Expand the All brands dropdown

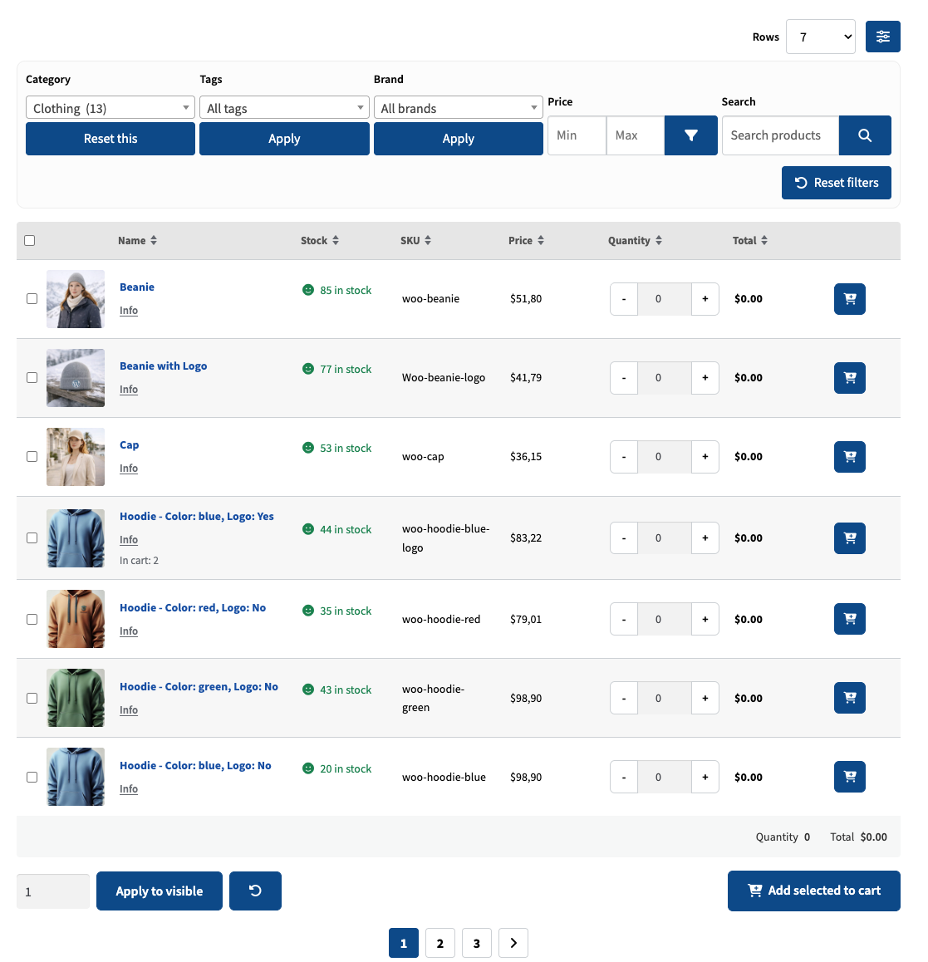pyautogui.click(x=459, y=108)
